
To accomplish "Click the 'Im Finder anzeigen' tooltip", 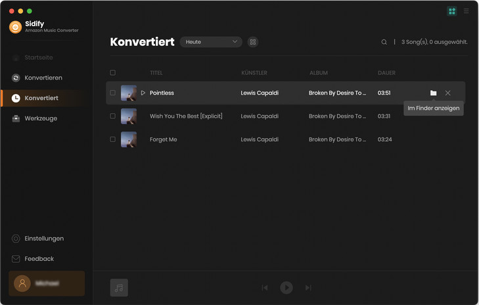I will tap(434, 108).
